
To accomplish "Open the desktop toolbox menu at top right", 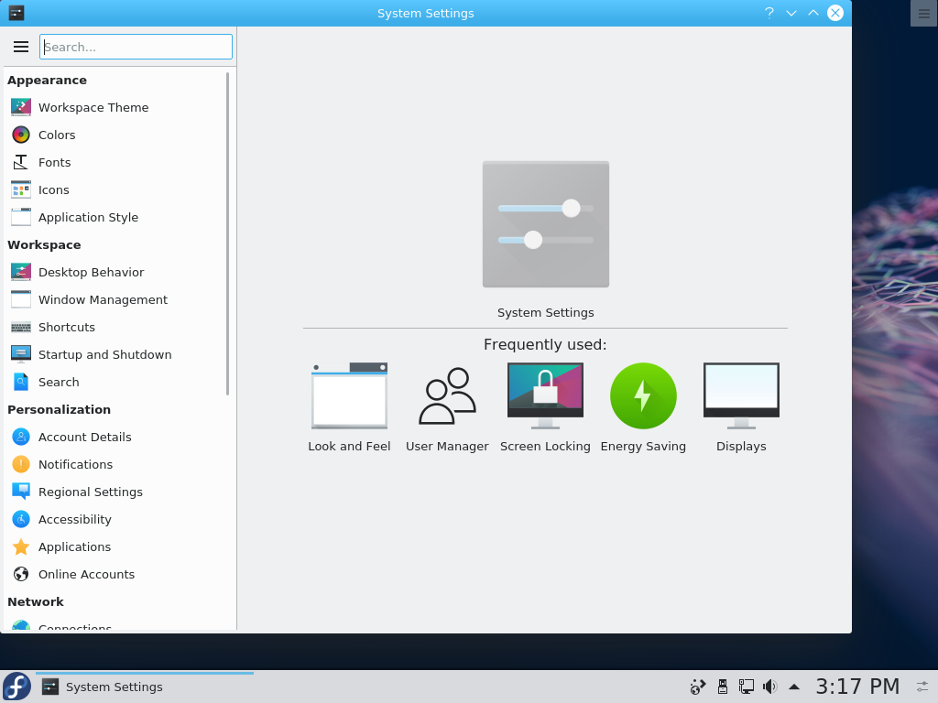I will pyautogui.click(x=923, y=13).
